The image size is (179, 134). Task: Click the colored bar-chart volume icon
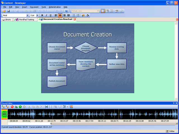[71, 107]
